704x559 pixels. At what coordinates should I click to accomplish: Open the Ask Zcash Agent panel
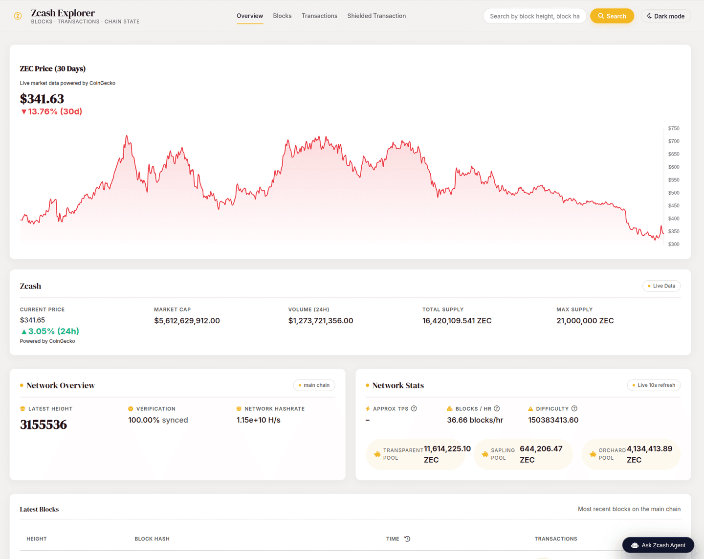[658, 545]
